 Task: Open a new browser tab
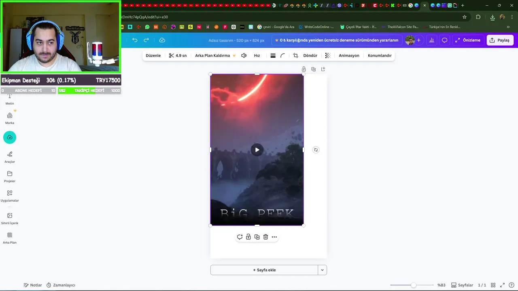463,5
